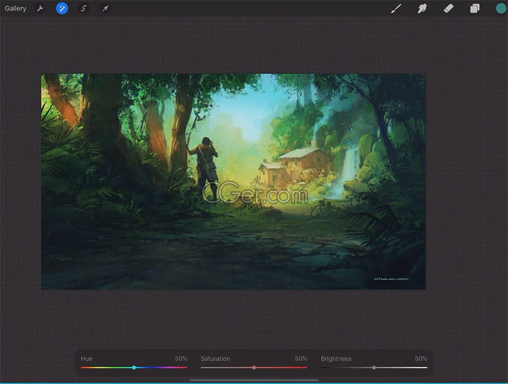Image resolution: width=508 pixels, height=384 pixels.
Task: Open the Actions wrench menu
Action: tap(40, 9)
